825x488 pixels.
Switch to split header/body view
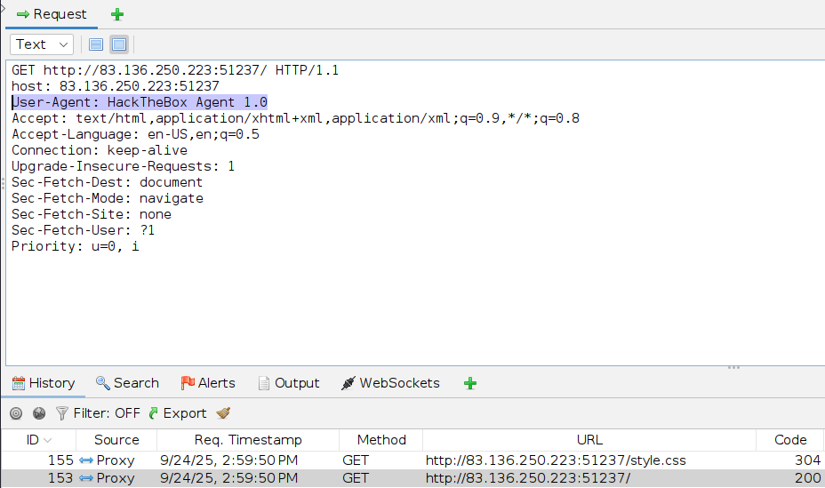point(96,44)
